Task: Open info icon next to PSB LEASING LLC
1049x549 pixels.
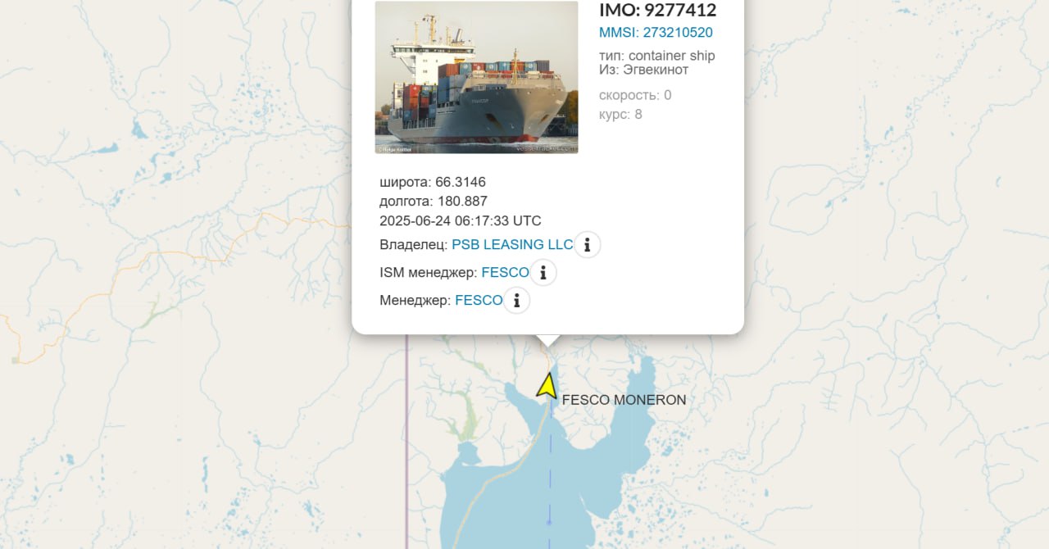Action: pos(587,244)
